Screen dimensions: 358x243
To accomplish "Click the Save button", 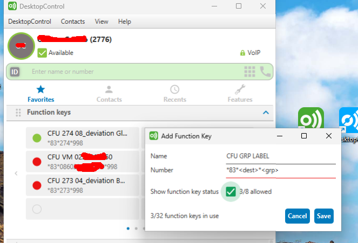I will point(324,216).
